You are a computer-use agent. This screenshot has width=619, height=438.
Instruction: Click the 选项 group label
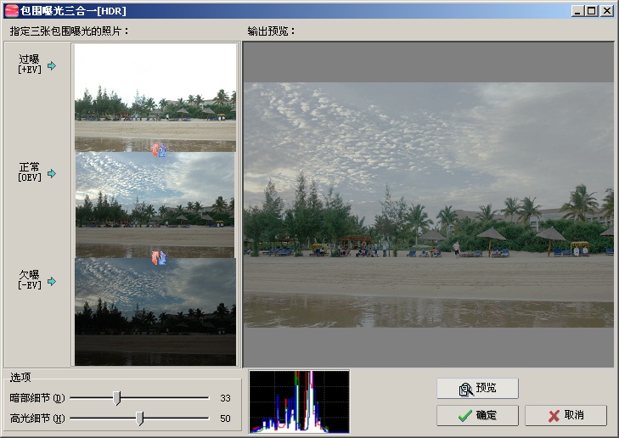(x=20, y=377)
